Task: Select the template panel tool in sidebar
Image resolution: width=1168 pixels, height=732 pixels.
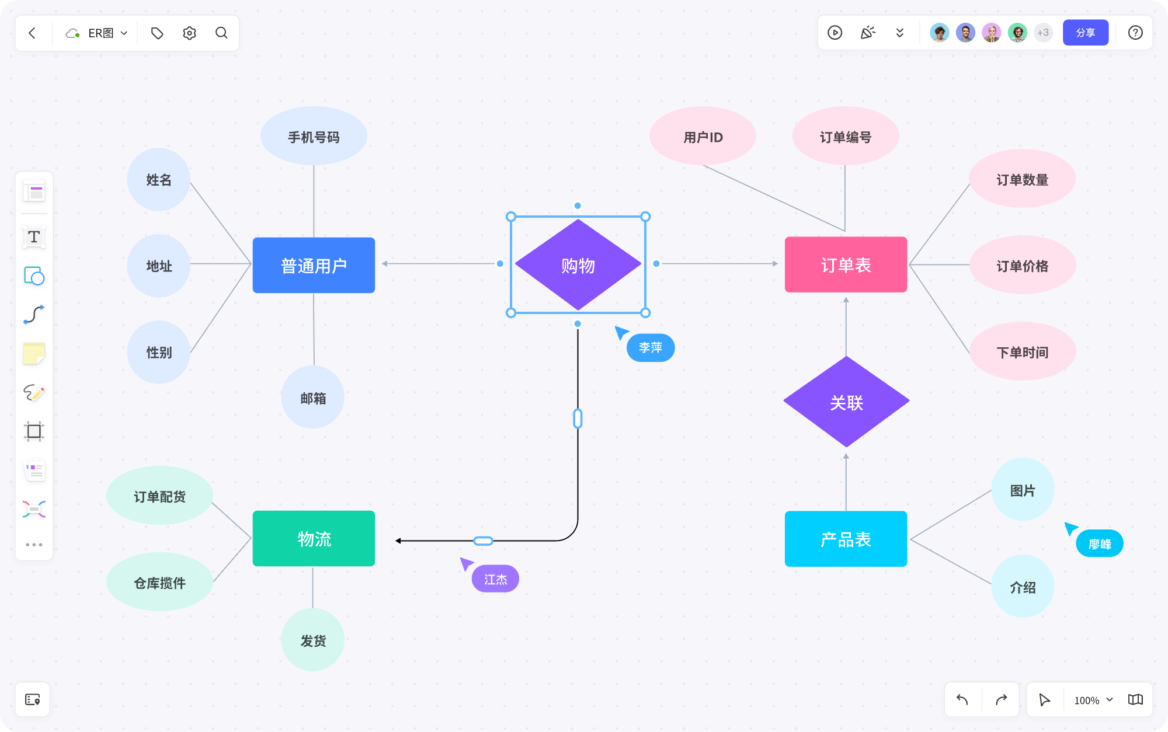Action: [34, 191]
